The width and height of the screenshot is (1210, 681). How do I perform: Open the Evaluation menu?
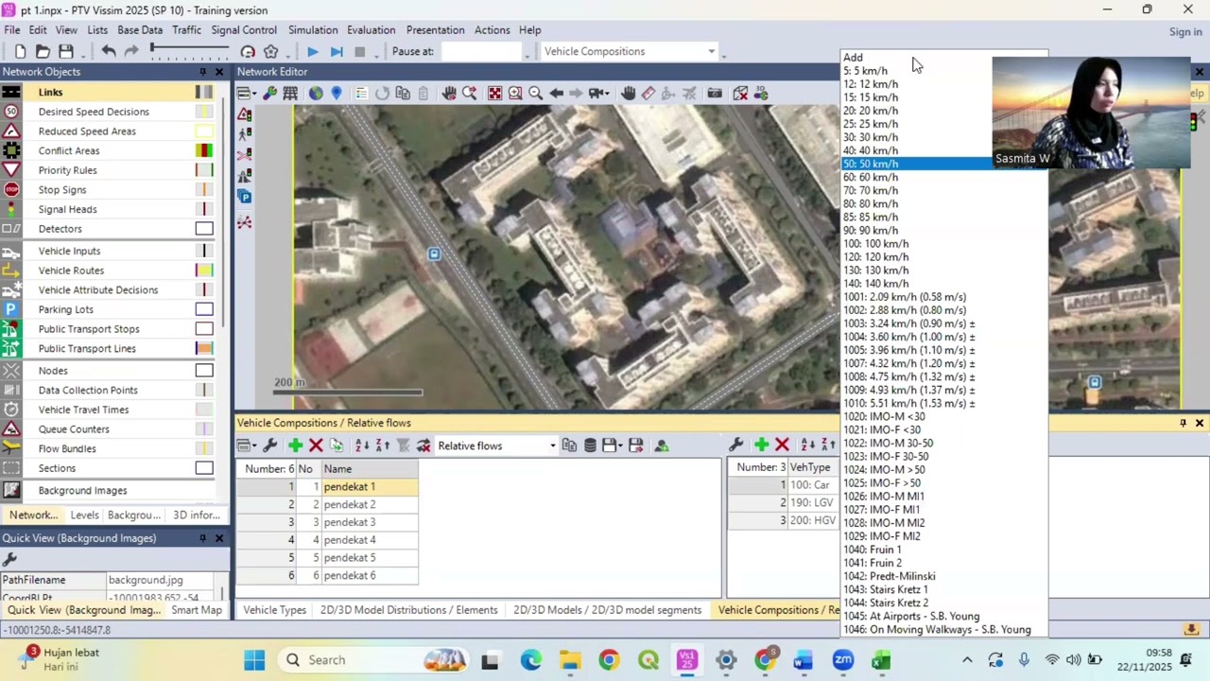[371, 30]
